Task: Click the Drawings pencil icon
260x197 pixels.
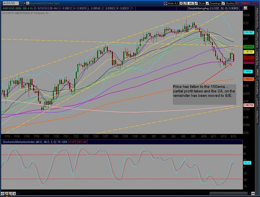Action: click(x=208, y=3)
